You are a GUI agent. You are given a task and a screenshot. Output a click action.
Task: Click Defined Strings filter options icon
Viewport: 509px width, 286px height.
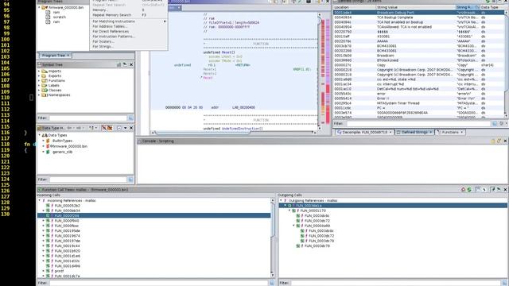point(495,124)
